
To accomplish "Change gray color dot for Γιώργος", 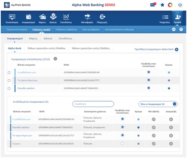I will [138, 144].
